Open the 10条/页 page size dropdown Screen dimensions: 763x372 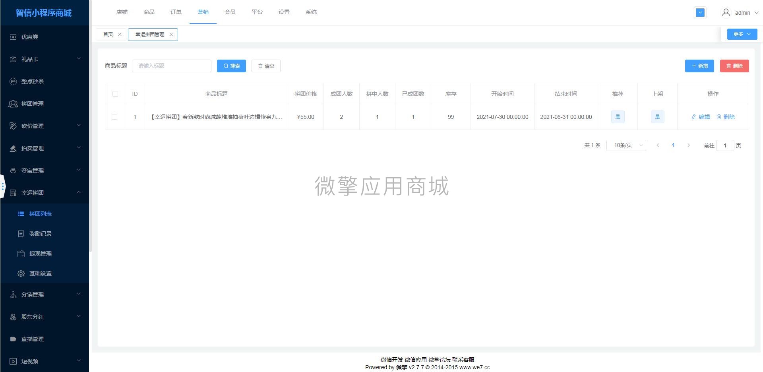626,145
